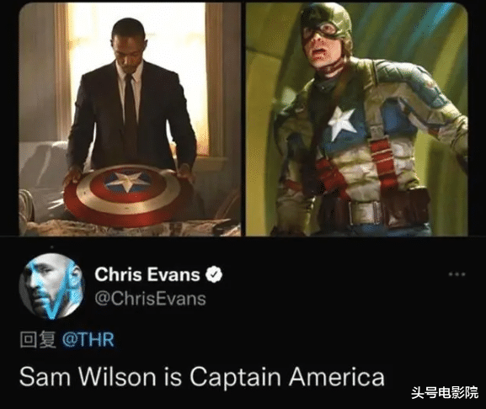This screenshot has height=409, width=486.
Task: Open Chris Evans' circular profile avatar
Action: tap(51, 286)
